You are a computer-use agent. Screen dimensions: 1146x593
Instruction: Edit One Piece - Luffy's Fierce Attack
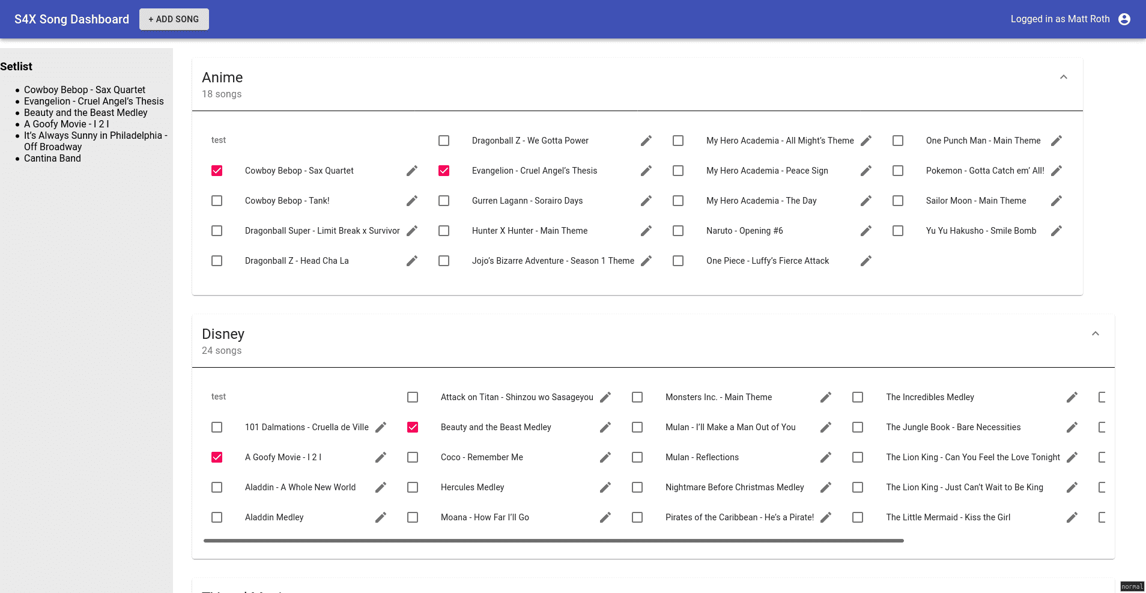tap(866, 261)
